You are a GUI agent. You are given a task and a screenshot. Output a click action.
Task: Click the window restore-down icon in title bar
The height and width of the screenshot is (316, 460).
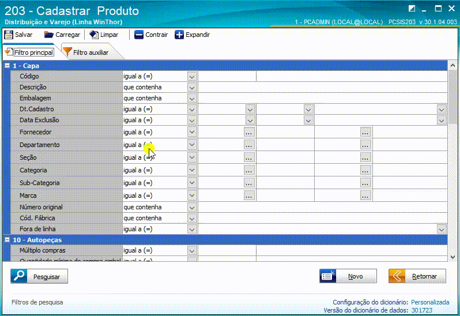412,8
